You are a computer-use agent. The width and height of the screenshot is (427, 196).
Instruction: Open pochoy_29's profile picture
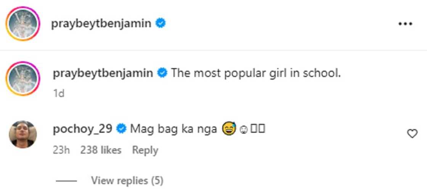pyautogui.click(x=23, y=134)
